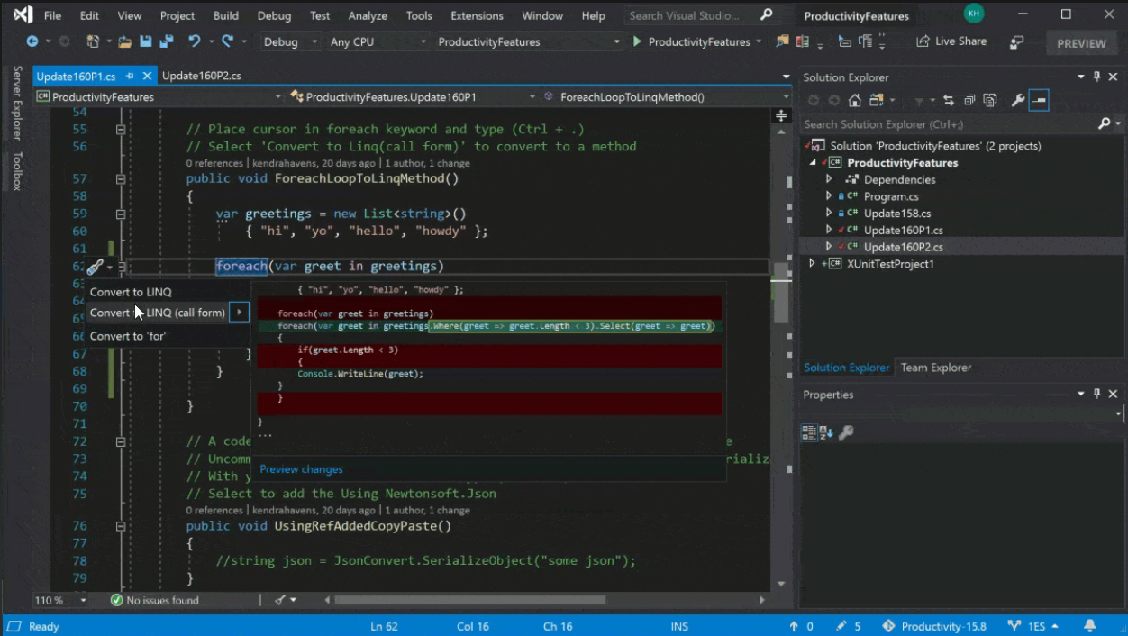
Task: Toggle Preview Selected Items in Solution Explorer
Action: [x=1039, y=100]
